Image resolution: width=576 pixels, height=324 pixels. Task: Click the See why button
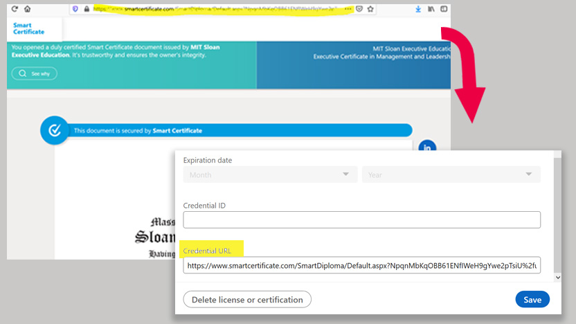pyautogui.click(x=34, y=73)
